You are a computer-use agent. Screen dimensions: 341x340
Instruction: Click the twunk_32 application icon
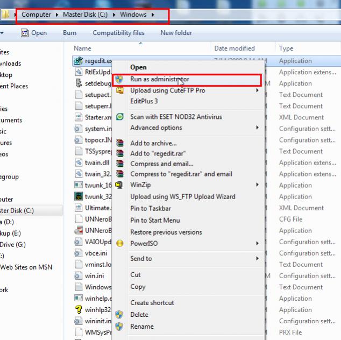[79, 196]
